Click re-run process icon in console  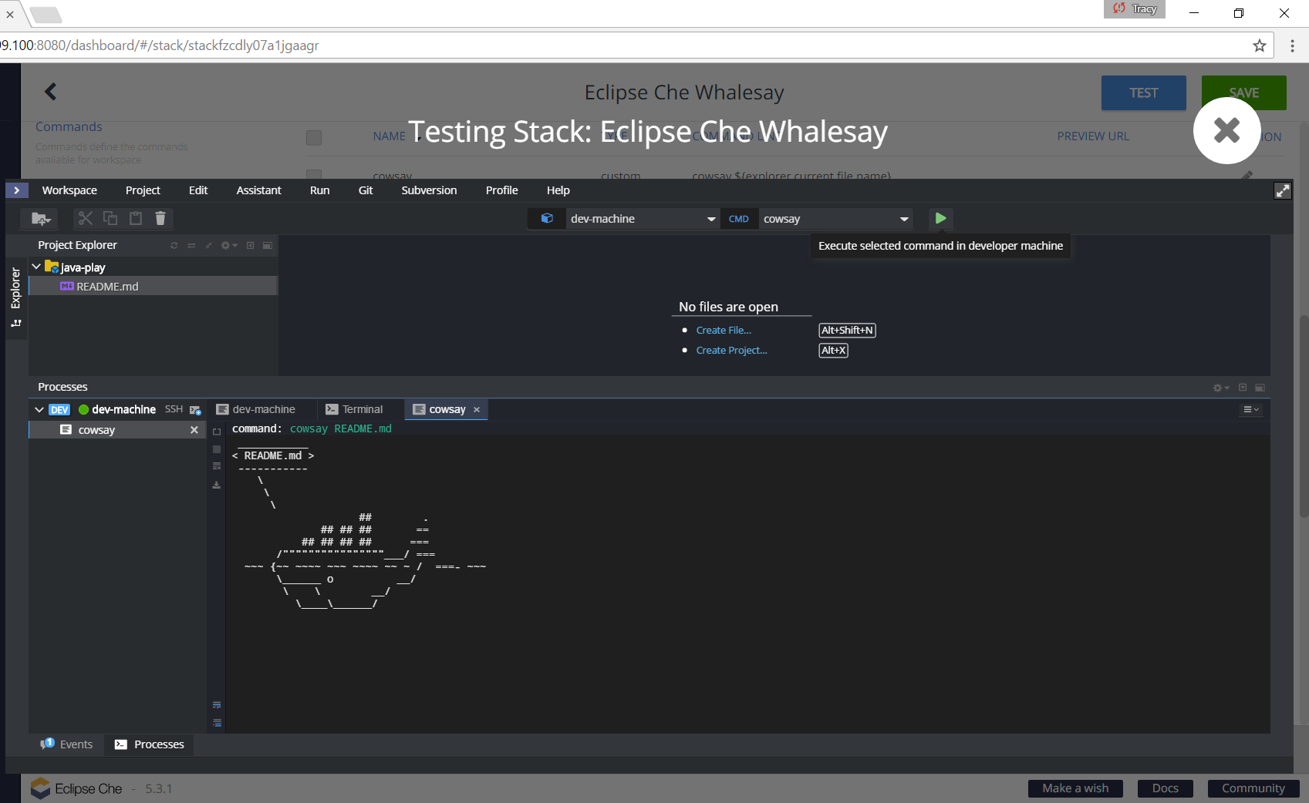pos(217,432)
